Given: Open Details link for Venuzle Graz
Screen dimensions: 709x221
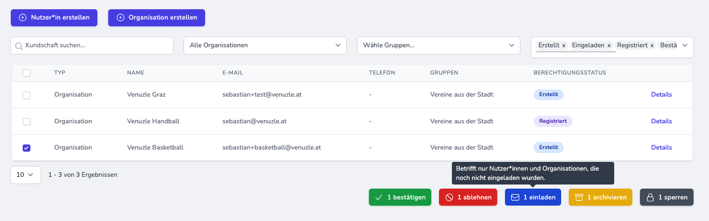Looking at the screenshot, I should pyautogui.click(x=661, y=95).
